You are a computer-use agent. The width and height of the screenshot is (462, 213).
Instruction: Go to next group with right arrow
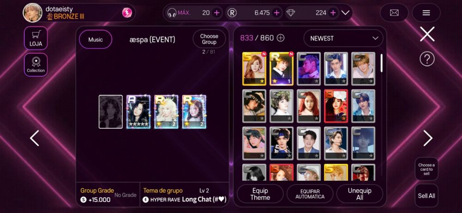tap(428, 138)
